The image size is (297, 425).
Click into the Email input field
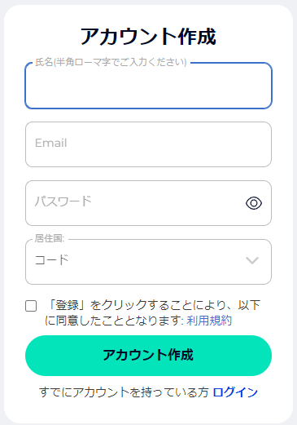148,144
